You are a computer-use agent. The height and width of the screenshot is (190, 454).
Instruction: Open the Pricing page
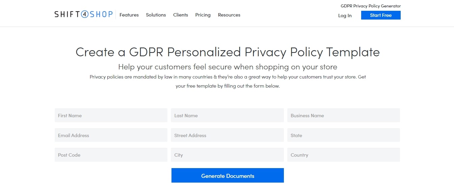click(x=203, y=15)
